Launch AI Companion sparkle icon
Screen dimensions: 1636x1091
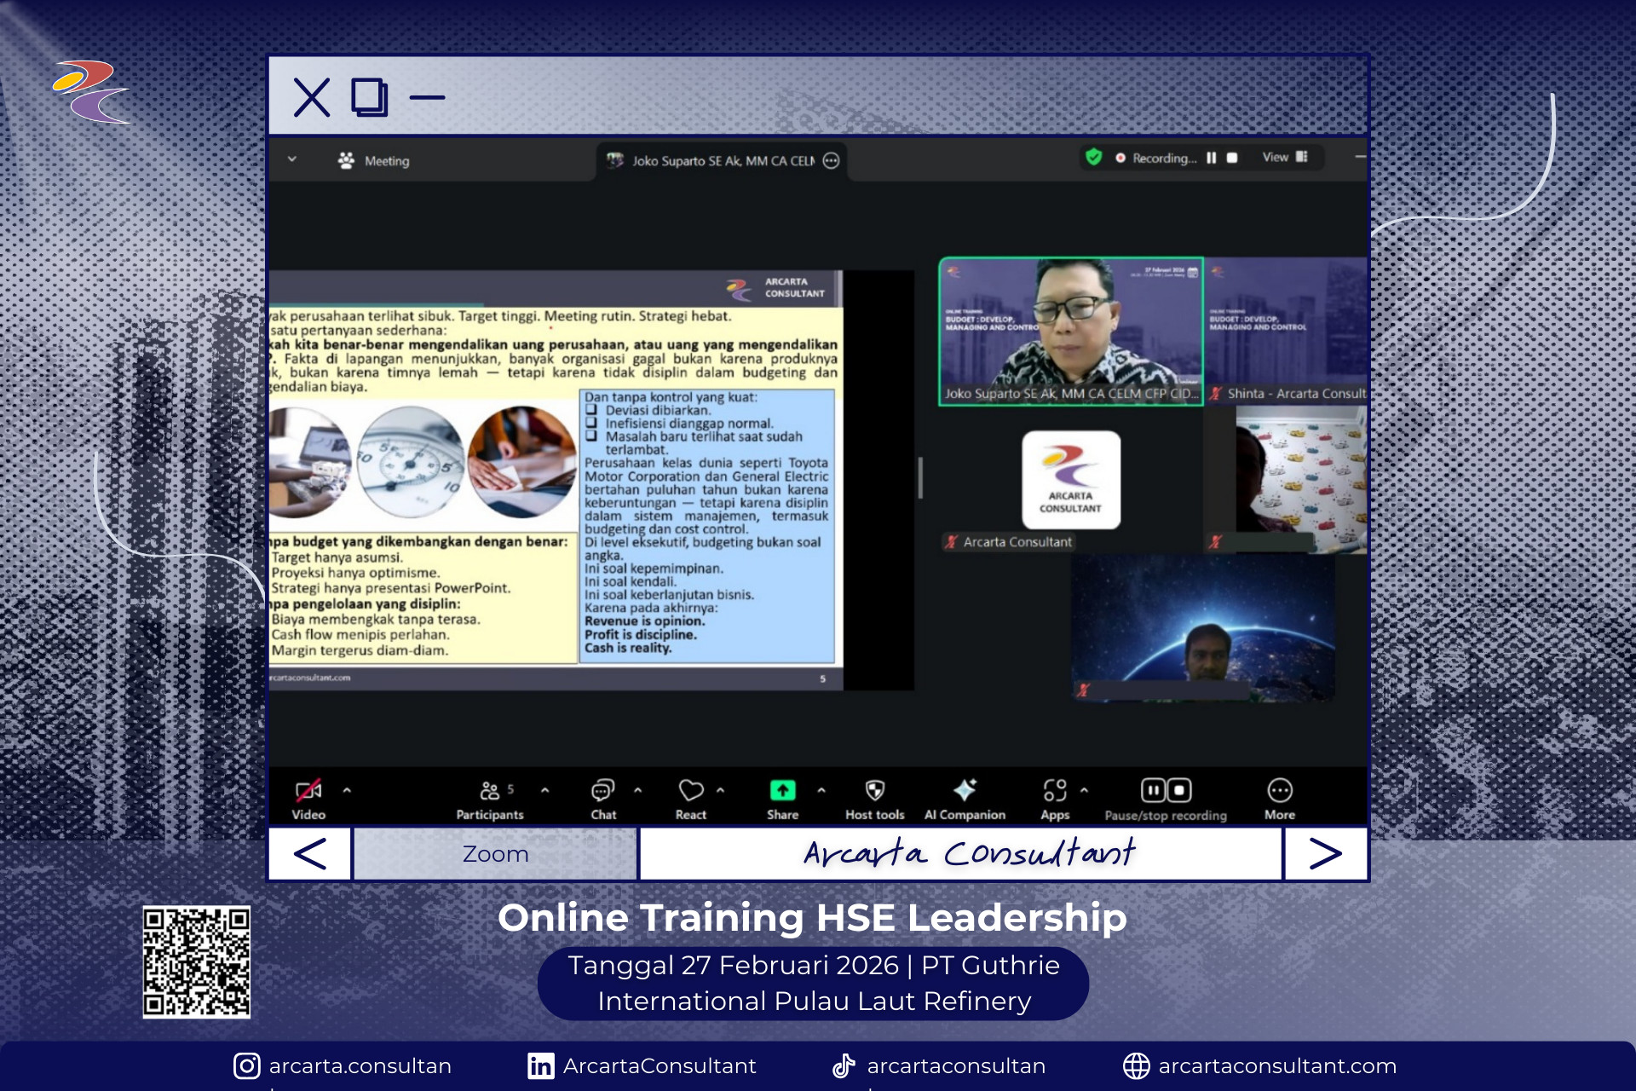(x=965, y=791)
